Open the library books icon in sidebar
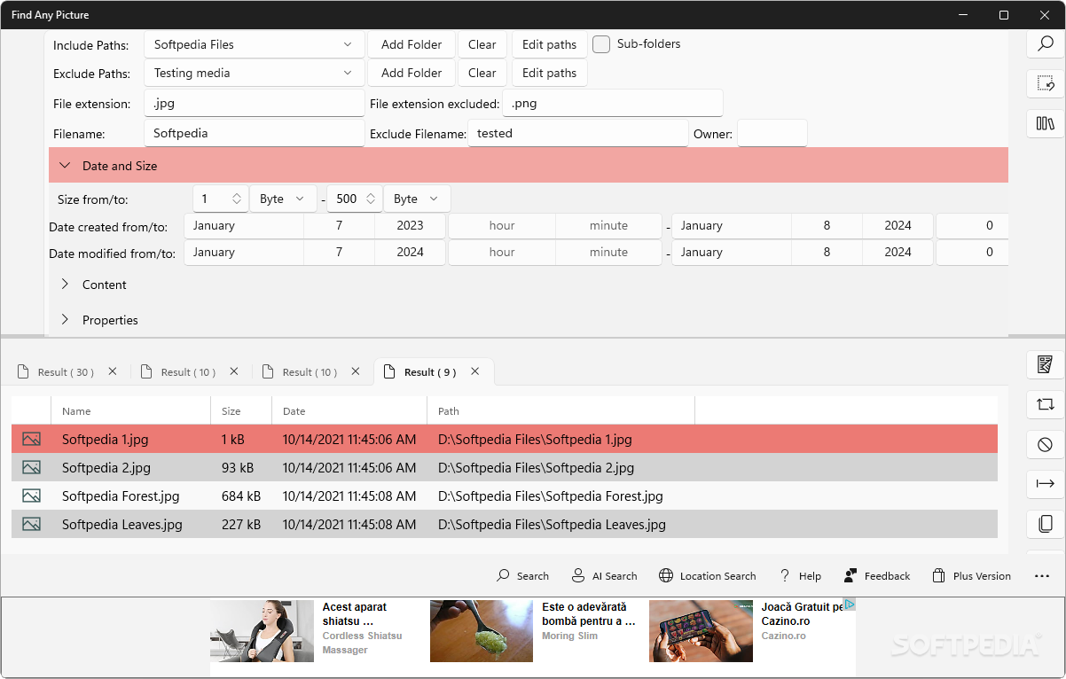The height and width of the screenshot is (679, 1066). [1046, 123]
